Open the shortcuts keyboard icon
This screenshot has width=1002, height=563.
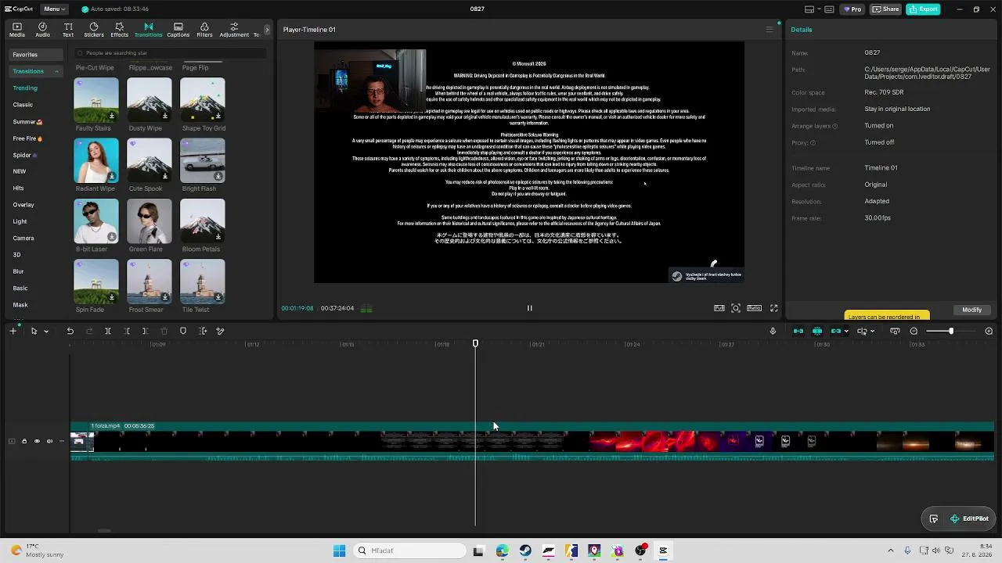pos(829,9)
